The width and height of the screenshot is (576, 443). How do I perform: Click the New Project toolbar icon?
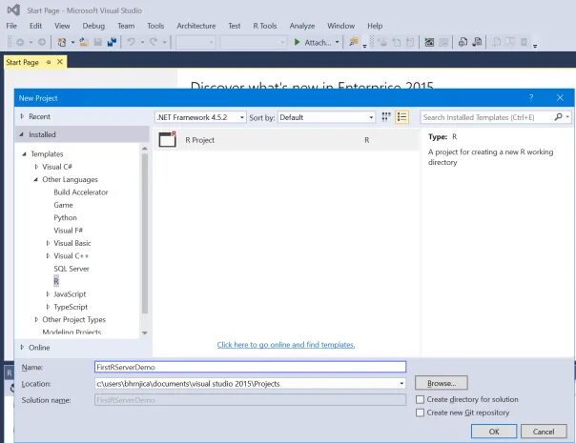point(62,42)
